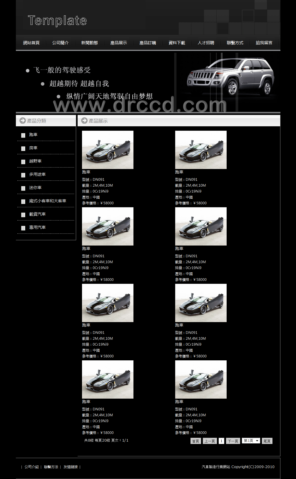
Task: Open the 聯繫方法 footer link
Action: pyautogui.click(x=51, y=467)
